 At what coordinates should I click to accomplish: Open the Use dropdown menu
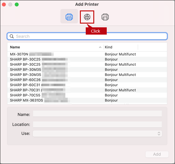click(x=97, y=133)
